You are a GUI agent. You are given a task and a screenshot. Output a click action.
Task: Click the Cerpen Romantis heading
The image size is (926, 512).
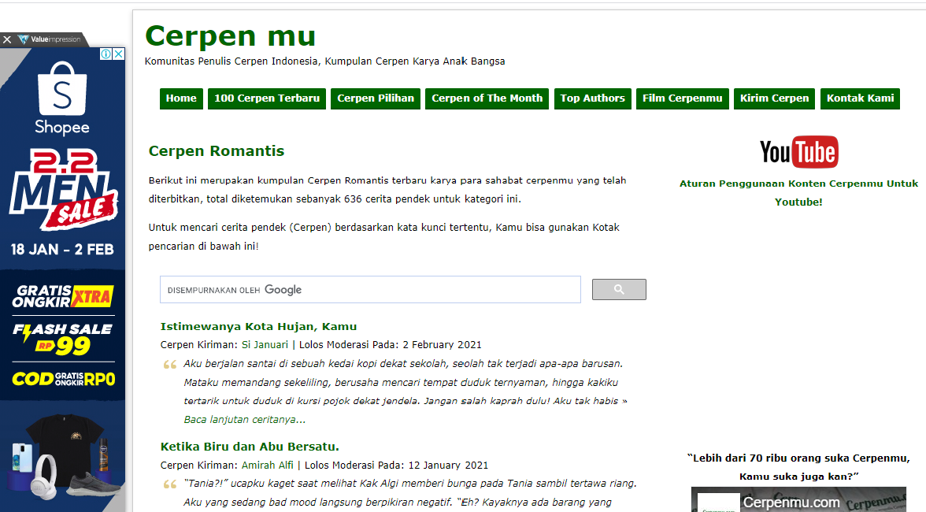pyautogui.click(x=216, y=151)
